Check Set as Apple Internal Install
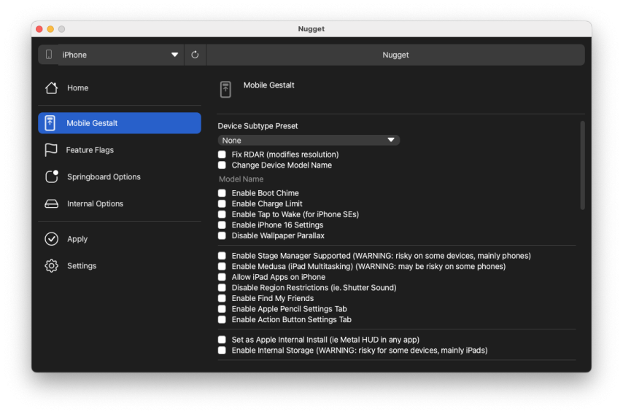 click(222, 340)
